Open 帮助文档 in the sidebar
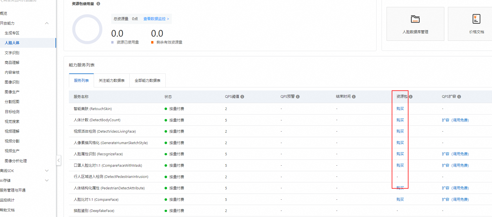The height and width of the screenshot is (217, 492). coord(7,210)
